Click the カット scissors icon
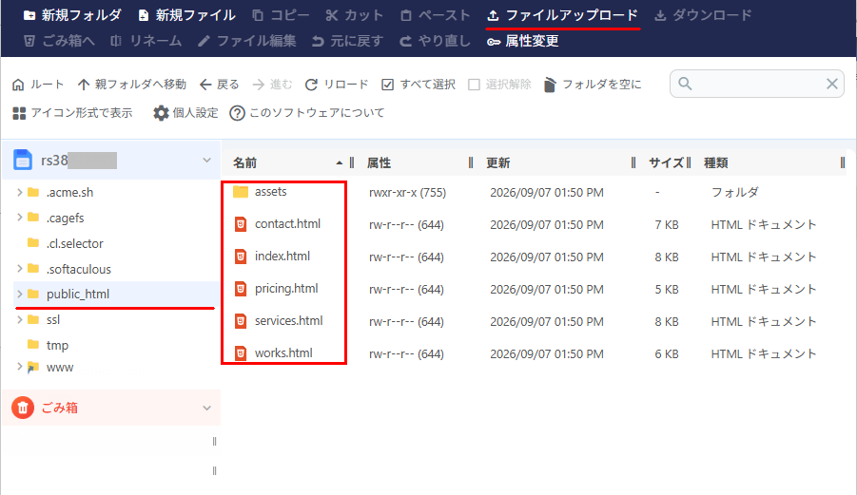 coord(331,15)
